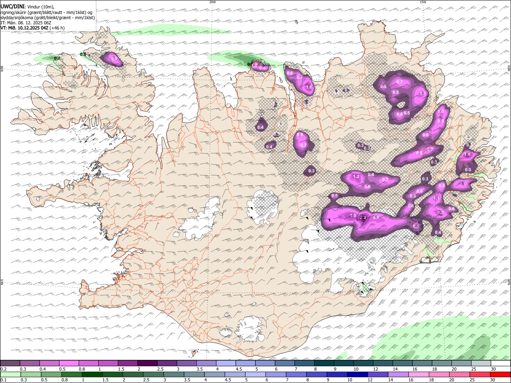The image size is (511, 383).
Task: Click the 30 label under the lower legend
Action: (x=493, y=380)
